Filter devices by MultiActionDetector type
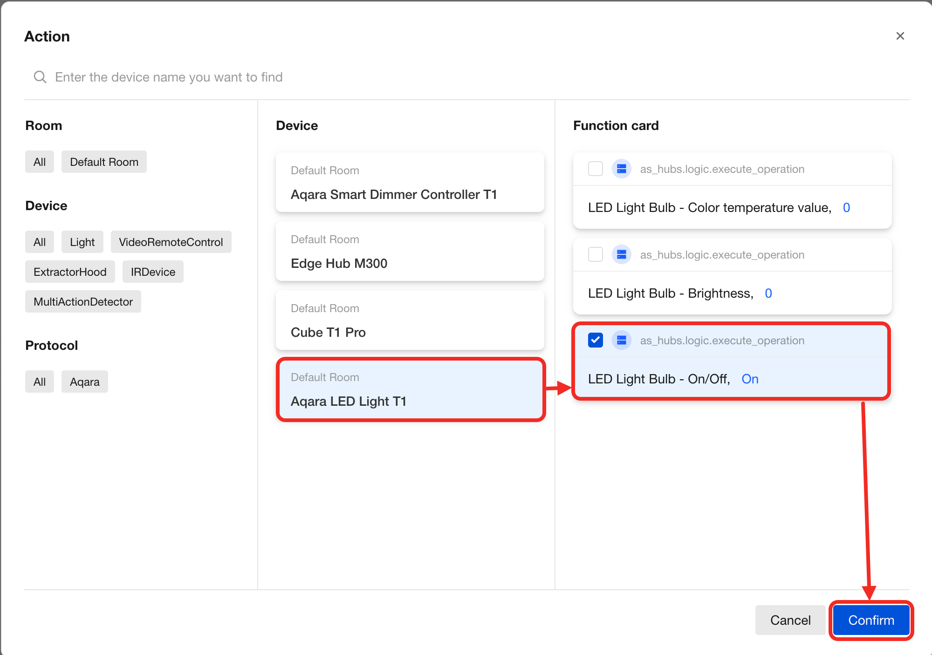The image size is (932, 655). tap(83, 302)
